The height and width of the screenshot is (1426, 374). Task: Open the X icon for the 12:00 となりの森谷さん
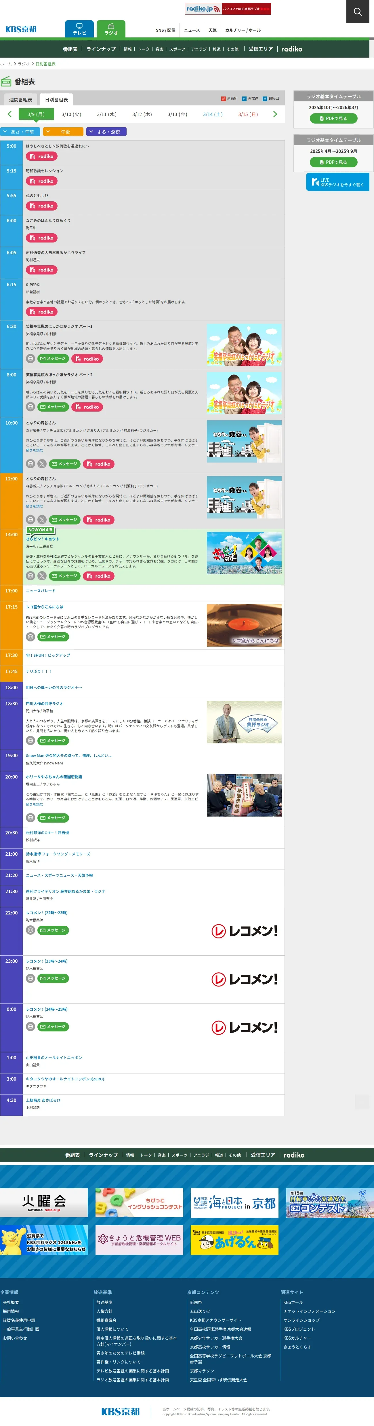point(42,520)
